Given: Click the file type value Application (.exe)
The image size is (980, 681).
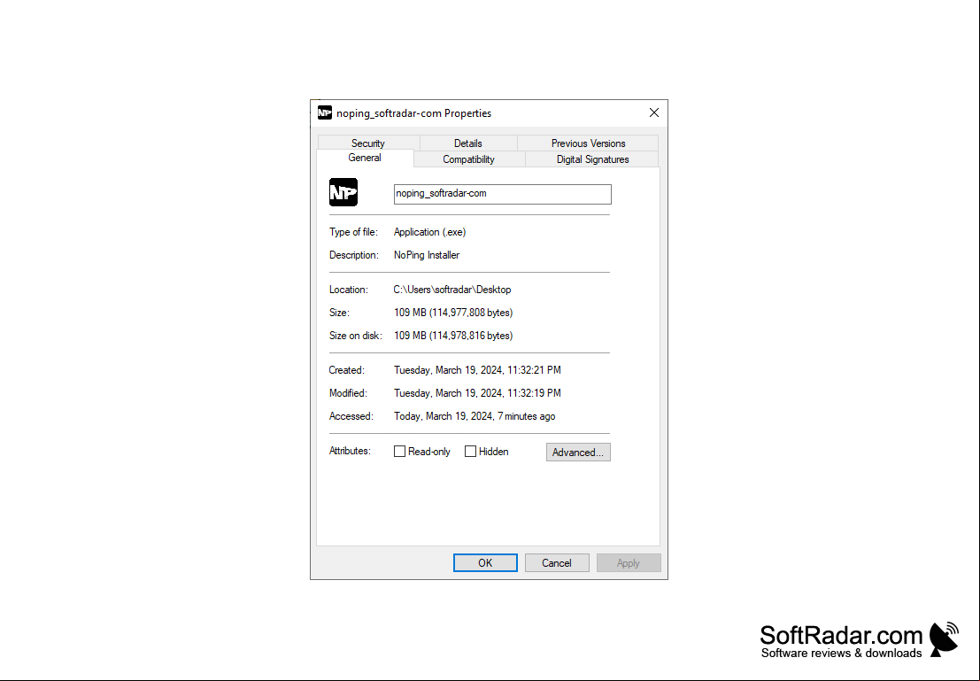Looking at the screenshot, I should tap(430, 232).
